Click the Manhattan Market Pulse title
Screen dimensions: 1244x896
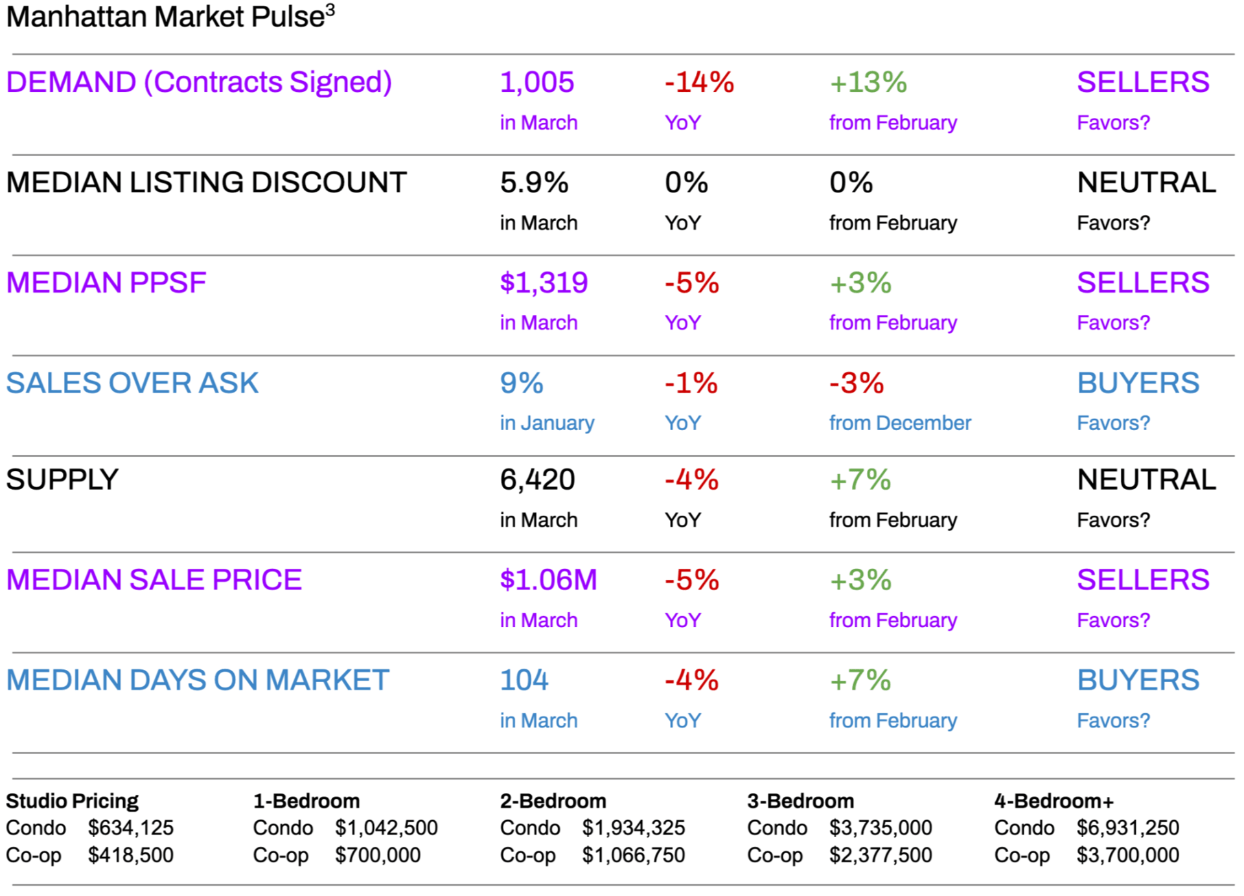(x=170, y=17)
